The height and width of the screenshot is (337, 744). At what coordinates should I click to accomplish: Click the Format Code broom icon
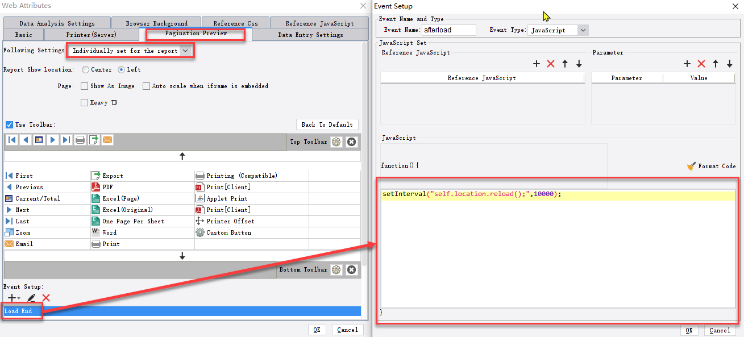pyautogui.click(x=691, y=166)
